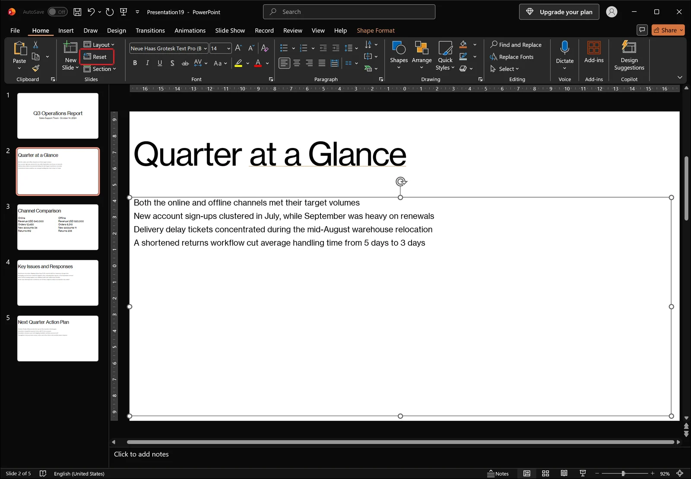The width and height of the screenshot is (691, 479).
Task: Open the font name dropdown
Action: [x=206, y=48]
